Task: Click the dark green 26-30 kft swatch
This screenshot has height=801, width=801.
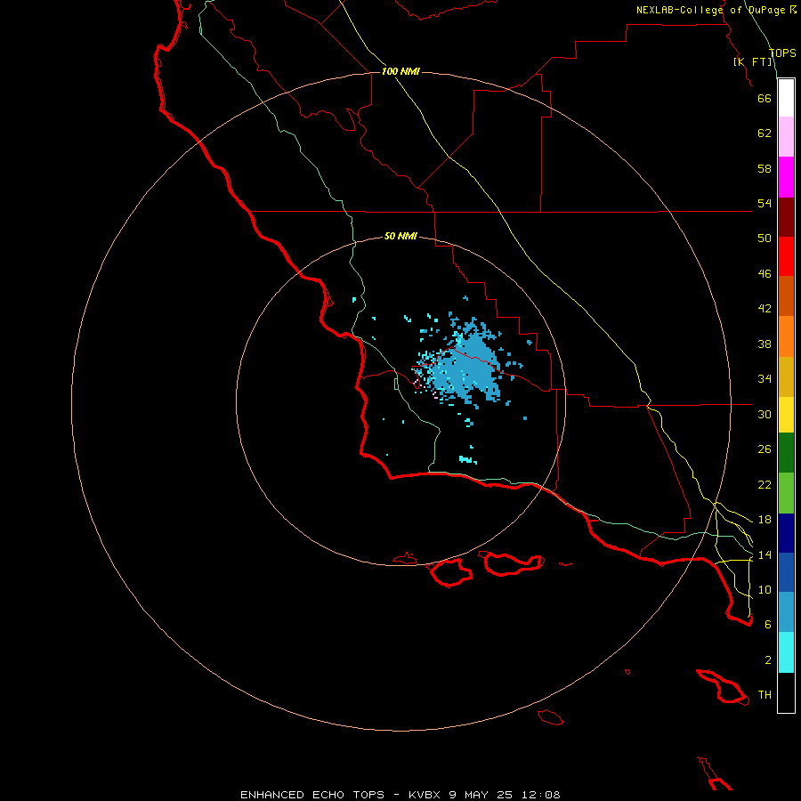Action: coord(786,453)
